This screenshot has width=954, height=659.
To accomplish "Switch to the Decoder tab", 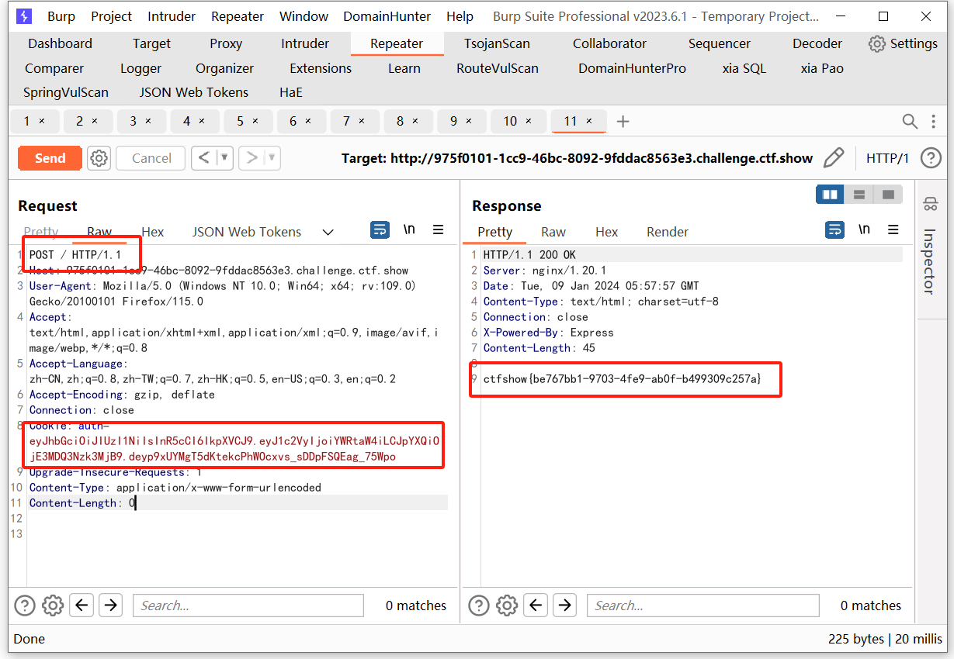I will (817, 44).
